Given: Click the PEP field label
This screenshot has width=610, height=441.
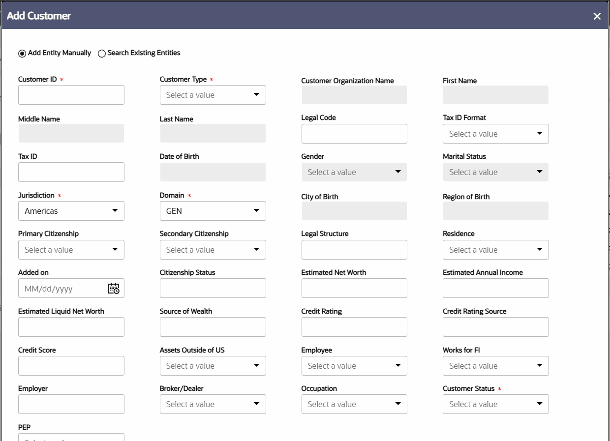Looking at the screenshot, I should click(x=25, y=427).
